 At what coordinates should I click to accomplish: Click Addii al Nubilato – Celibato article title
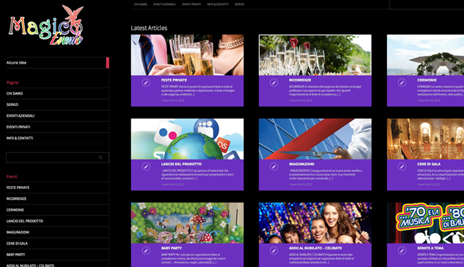(x=316, y=248)
